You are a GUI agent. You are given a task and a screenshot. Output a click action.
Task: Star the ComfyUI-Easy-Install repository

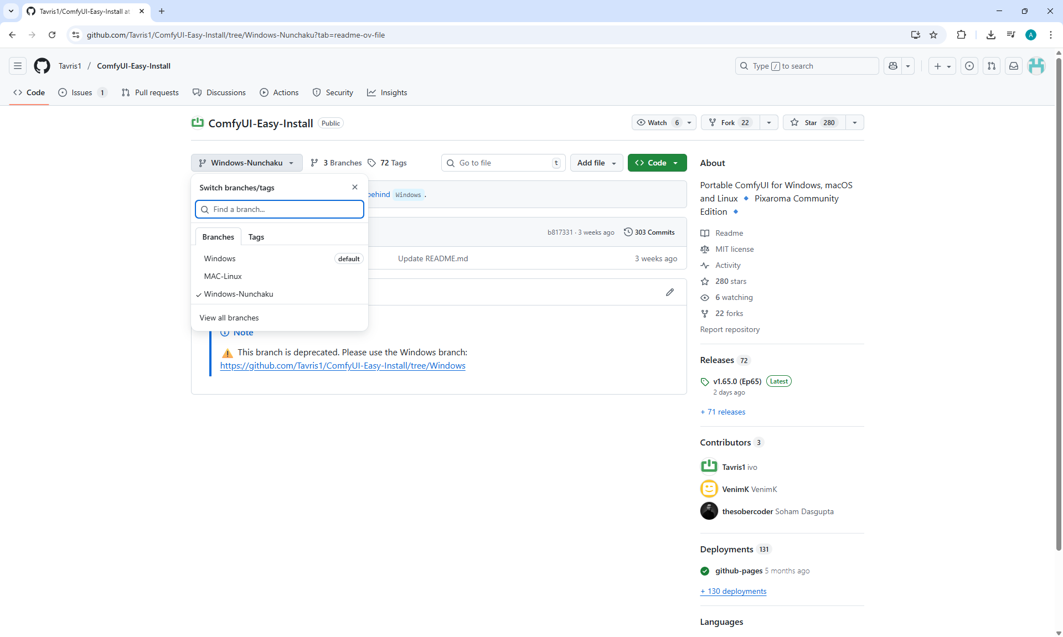coord(813,122)
